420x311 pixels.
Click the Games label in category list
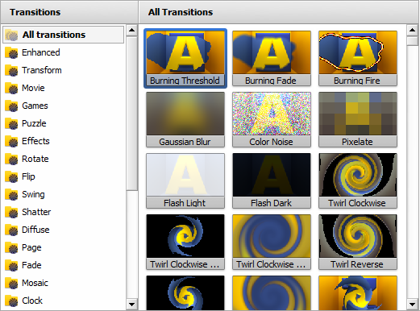35,106
